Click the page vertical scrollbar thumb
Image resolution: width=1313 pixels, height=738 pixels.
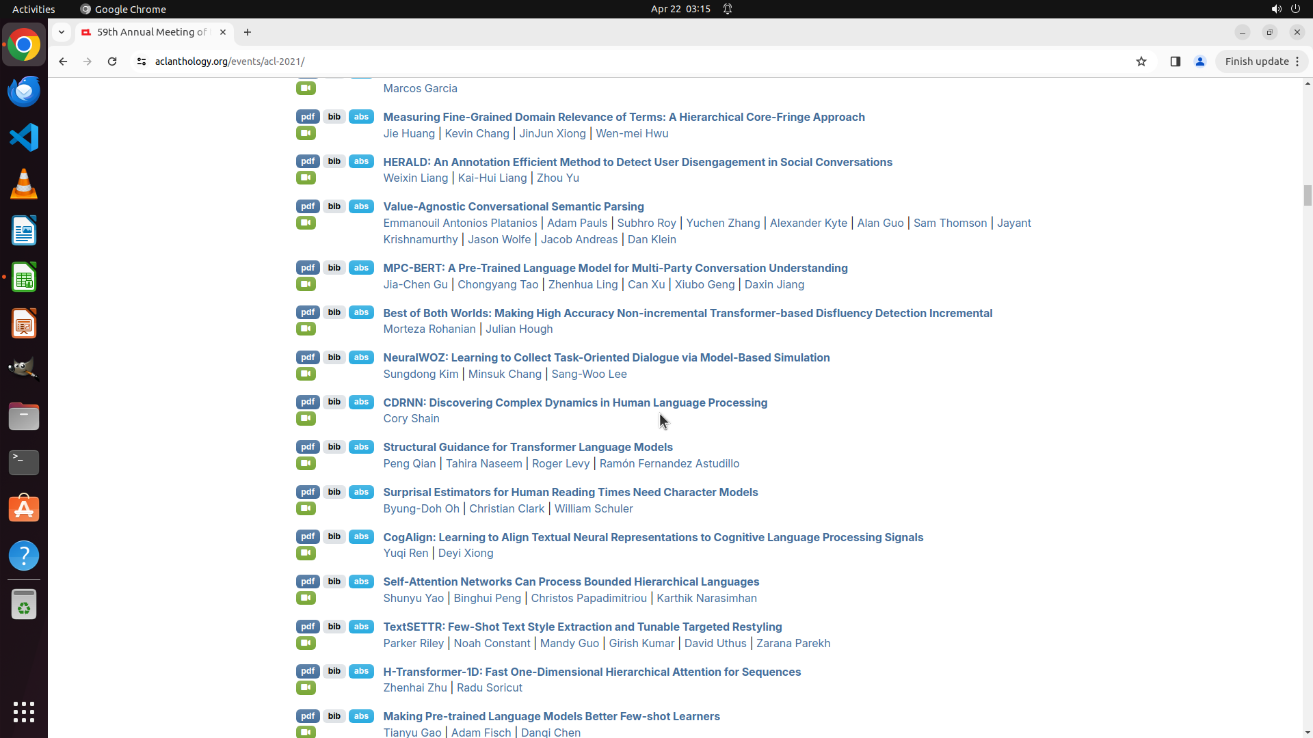click(x=1307, y=195)
